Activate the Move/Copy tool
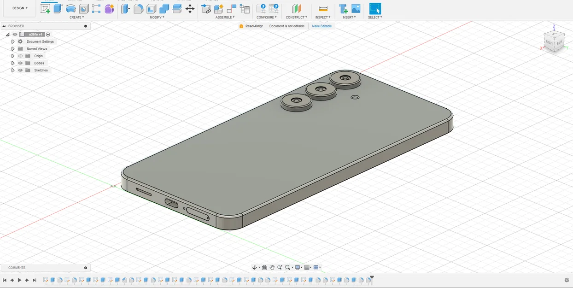The width and height of the screenshot is (573, 288). (x=190, y=8)
